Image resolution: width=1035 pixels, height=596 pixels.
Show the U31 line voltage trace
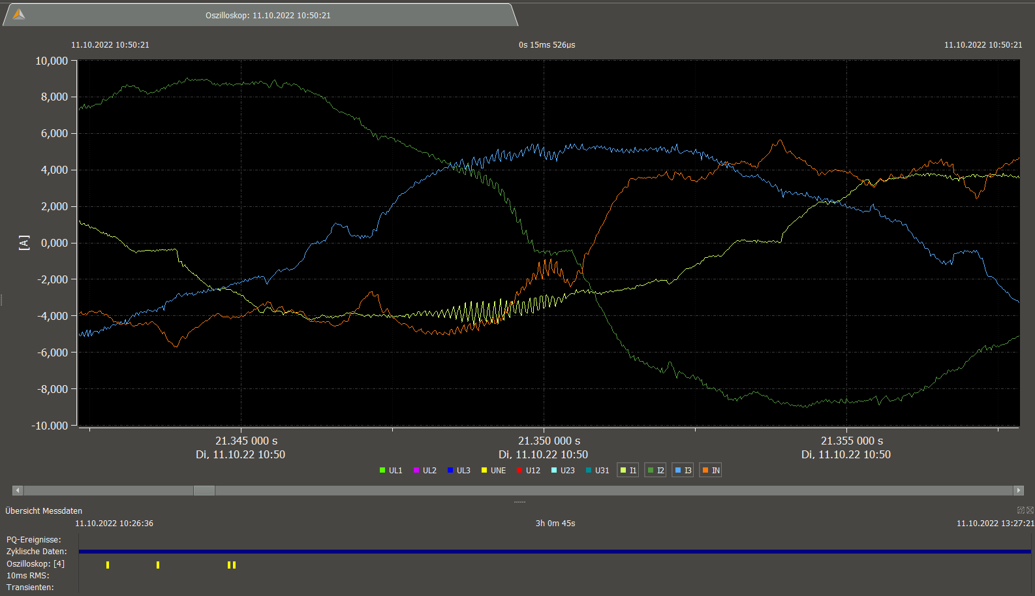[x=597, y=470]
